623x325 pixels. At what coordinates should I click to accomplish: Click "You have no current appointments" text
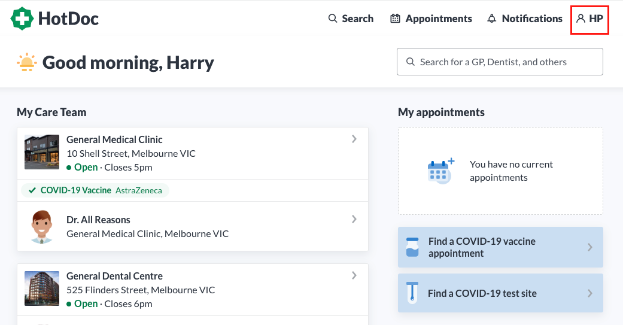coord(511,171)
